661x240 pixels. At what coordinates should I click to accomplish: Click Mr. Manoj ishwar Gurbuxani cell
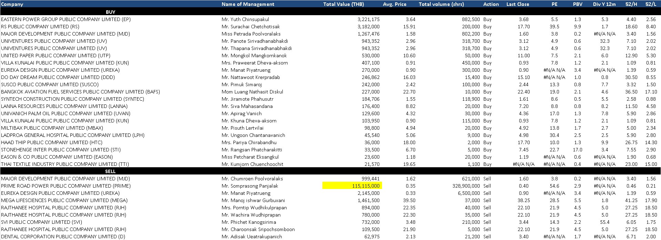coord(253,200)
